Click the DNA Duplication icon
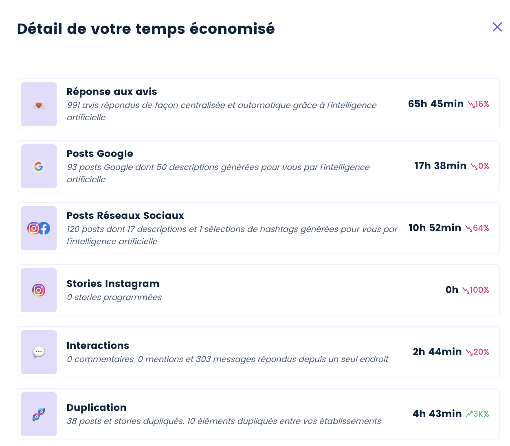The width and height of the screenshot is (510, 446). pos(39,414)
